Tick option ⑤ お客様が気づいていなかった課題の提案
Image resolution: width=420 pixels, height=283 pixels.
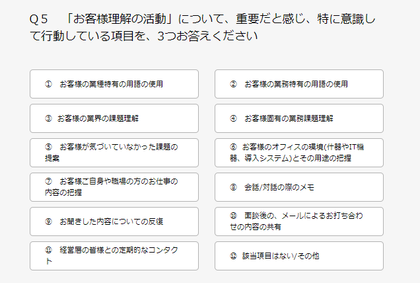(114, 153)
